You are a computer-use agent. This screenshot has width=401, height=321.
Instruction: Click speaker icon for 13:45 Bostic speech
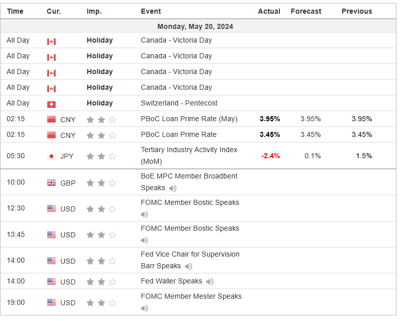144,240
